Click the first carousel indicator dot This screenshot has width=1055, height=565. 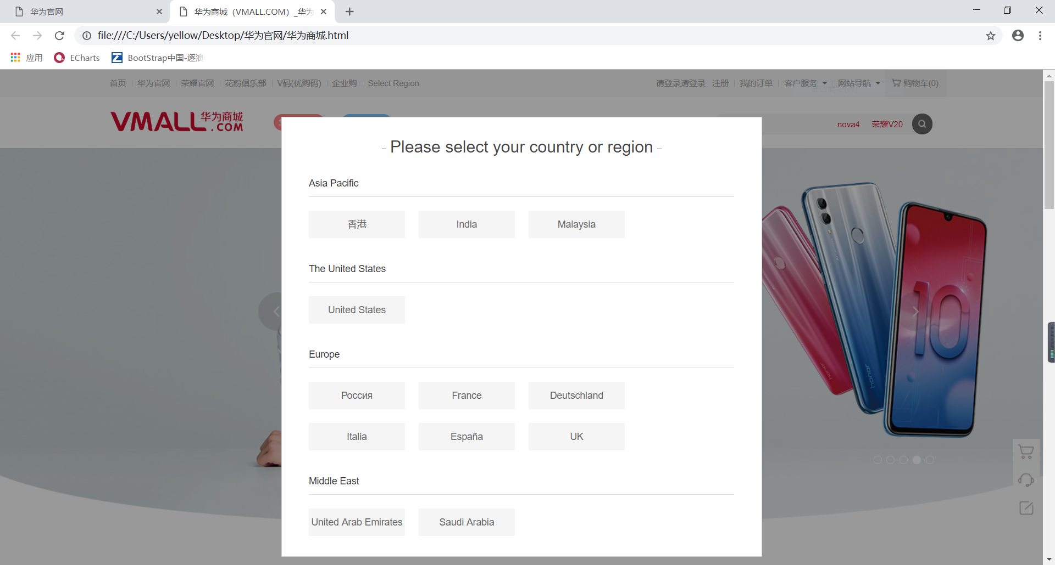tap(878, 460)
